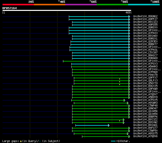This screenshot has width=162, height=143.
Task: Open the UniRef100_A9PG55 hit label
Action: pos(145,25)
